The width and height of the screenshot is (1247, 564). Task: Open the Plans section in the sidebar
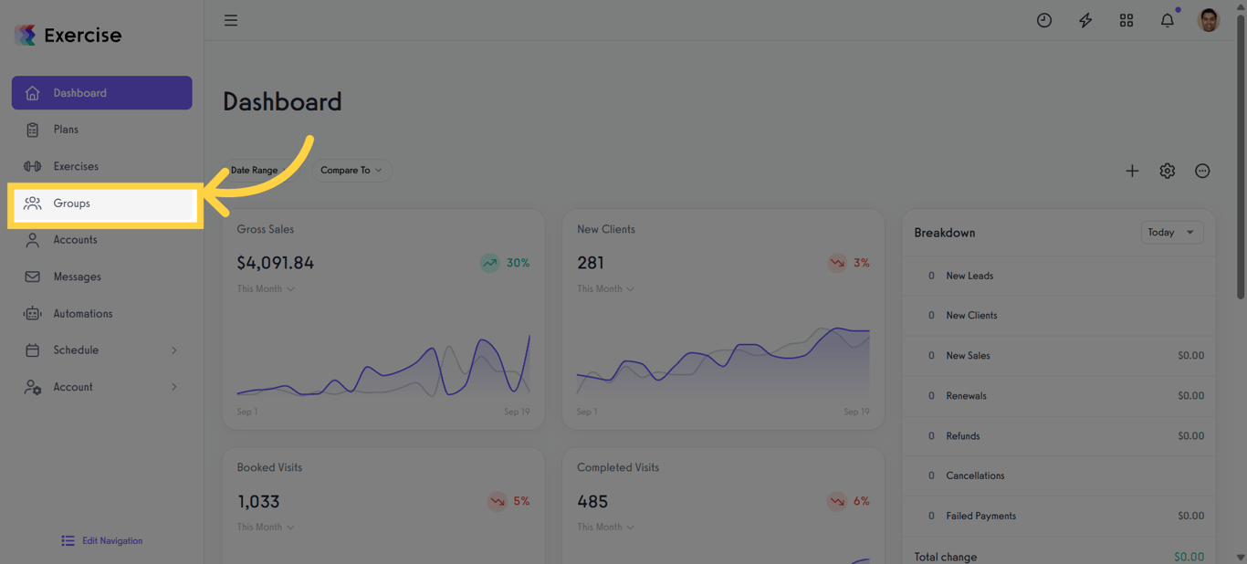[x=64, y=129]
